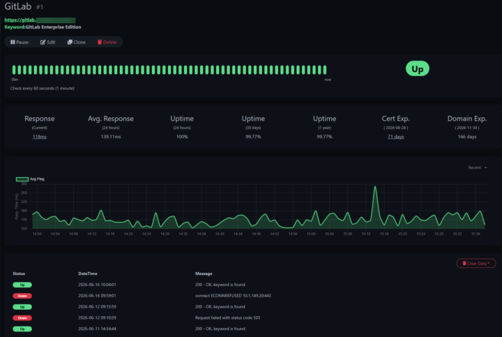Click Down badge for 2026-06-16 09:59:01
Viewport: 502px width, 337px height.
coord(22,296)
